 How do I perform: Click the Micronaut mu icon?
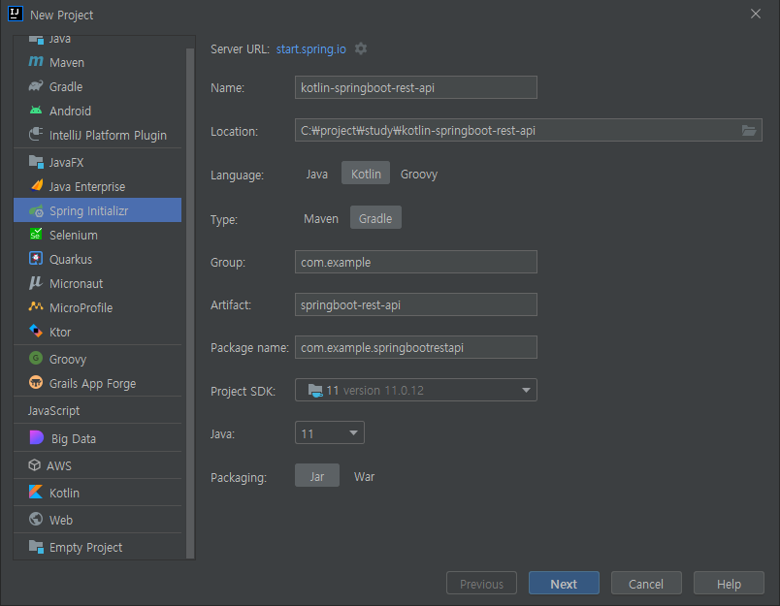(x=36, y=283)
